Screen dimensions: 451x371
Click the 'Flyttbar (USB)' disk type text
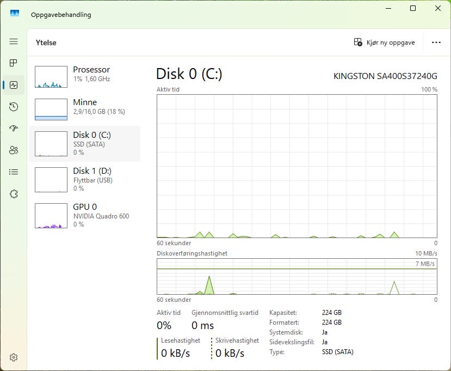[93, 180]
